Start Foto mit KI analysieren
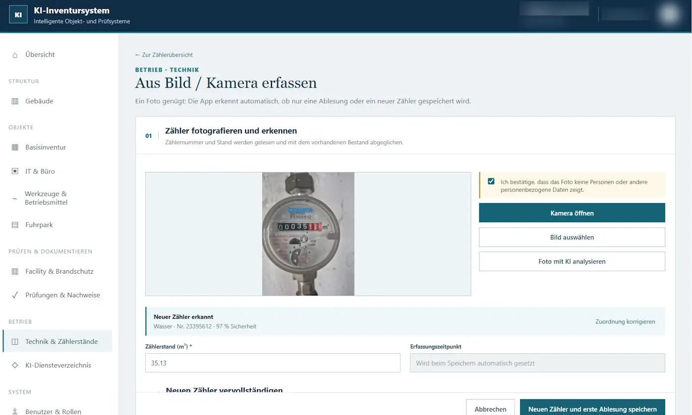This screenshot has height=415, width=692. (572, 261)
